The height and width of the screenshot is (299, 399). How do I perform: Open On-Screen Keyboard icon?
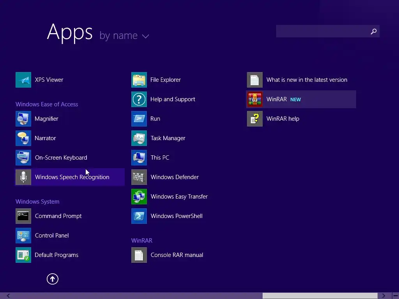23,158
